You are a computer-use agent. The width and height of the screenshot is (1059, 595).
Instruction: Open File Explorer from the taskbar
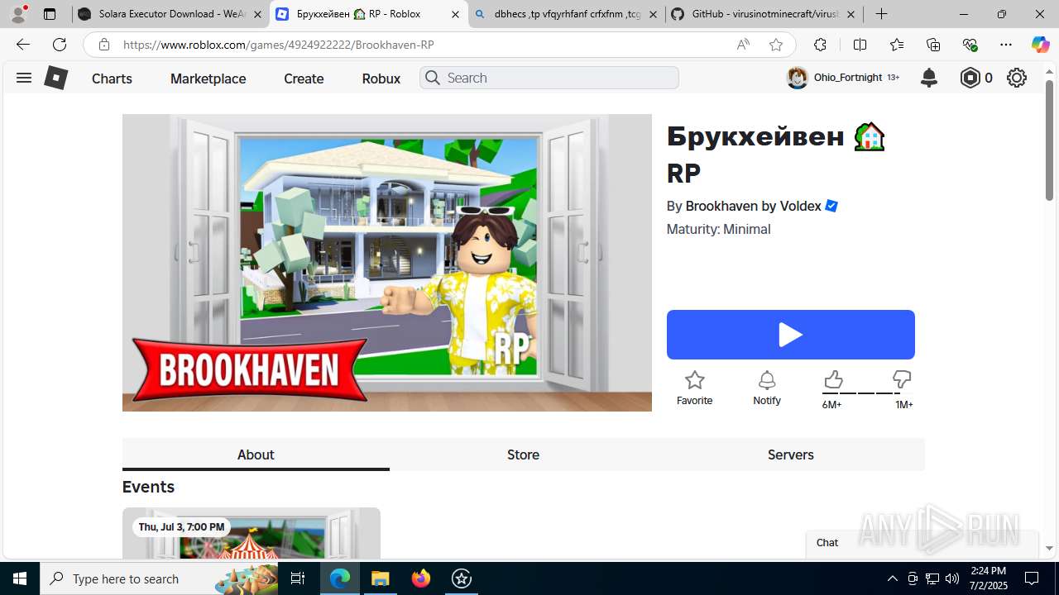381,578
